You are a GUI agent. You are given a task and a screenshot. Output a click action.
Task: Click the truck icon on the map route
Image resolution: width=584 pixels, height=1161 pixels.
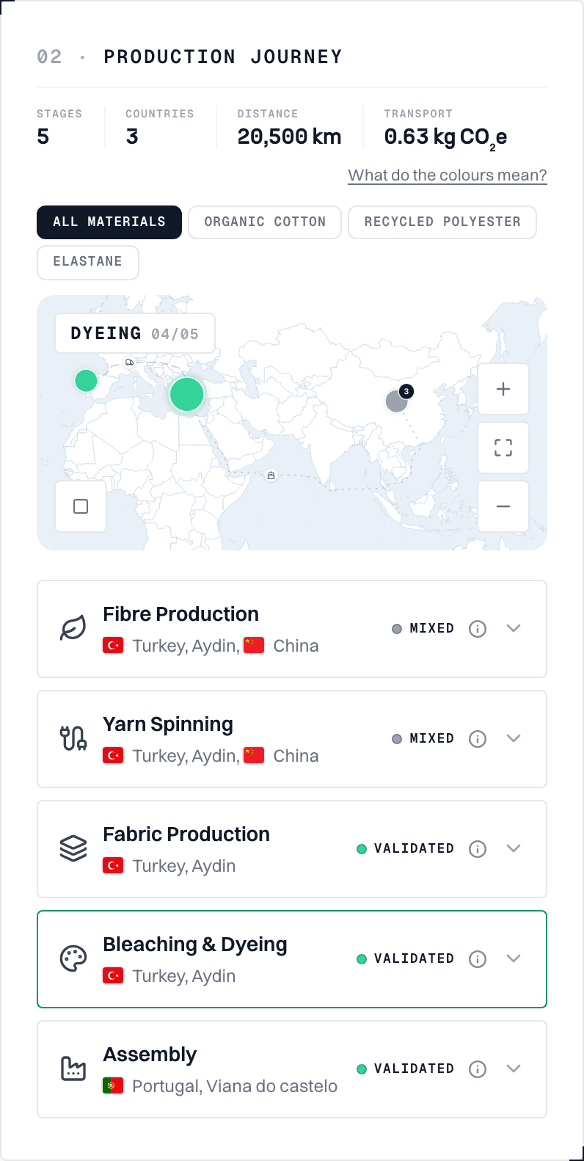129,363
